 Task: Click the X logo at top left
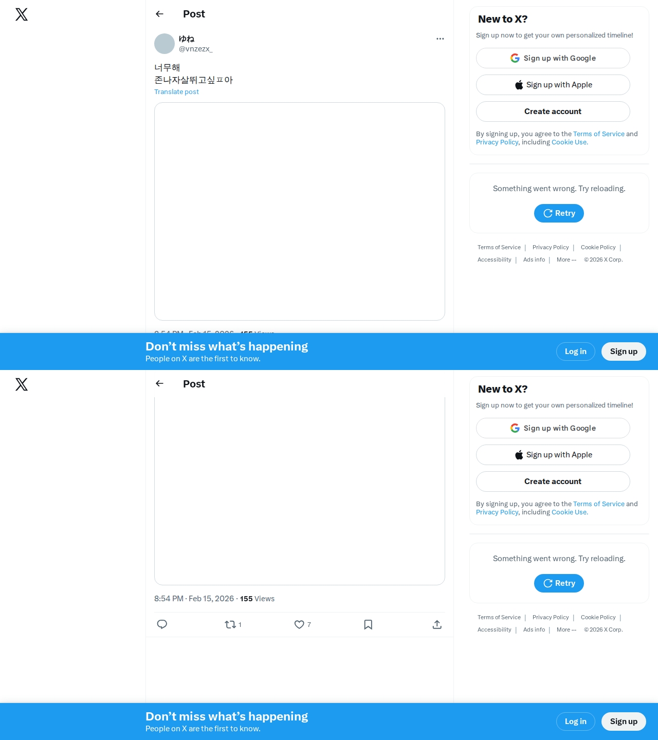click(x=22, y=14)
